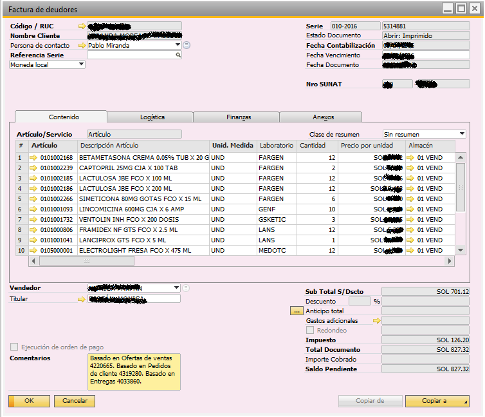Open contact details icon beside Pablo Miranda
The height and width of the screenshot is (417, 485).
[187, 45]
